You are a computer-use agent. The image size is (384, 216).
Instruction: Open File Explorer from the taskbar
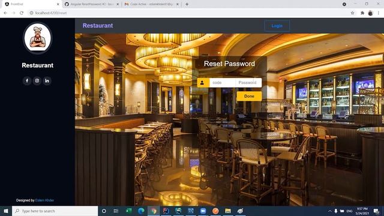pos(228,211)
